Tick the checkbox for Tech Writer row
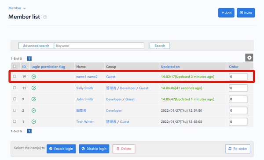Image resolution: width=264 pixels, height=160 pixels. [x=15, y=121]
